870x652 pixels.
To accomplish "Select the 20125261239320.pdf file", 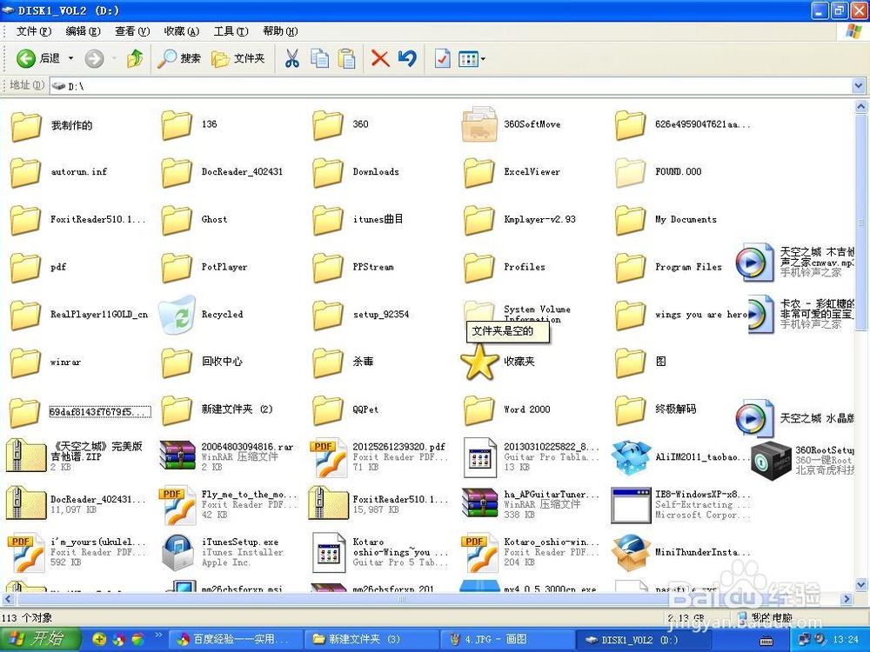I will pyautogui.click(x=379, y=457).
